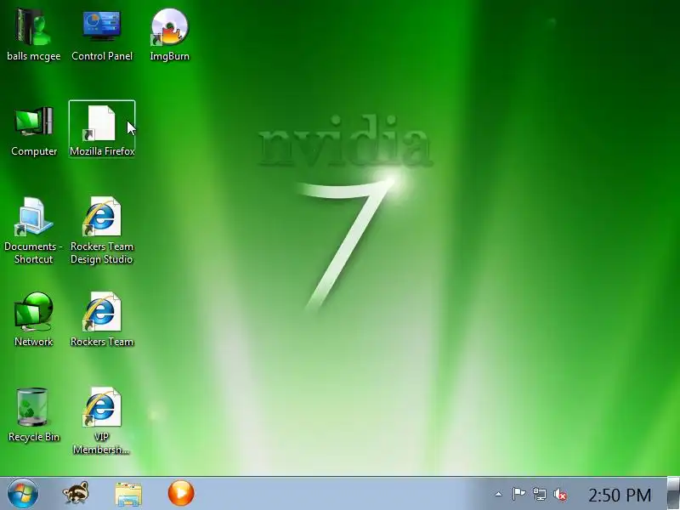The height and width of the screenshot is (510, 680).
Task: Open the Computer desktop icon
Action: click(x=34, y=131)
